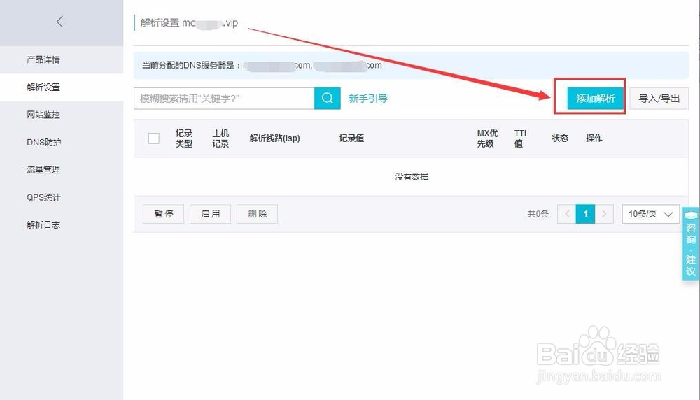Open 解析日志 sidebar item
The width and height of the screenshot is (700, 400).
[x=43, y=225]
